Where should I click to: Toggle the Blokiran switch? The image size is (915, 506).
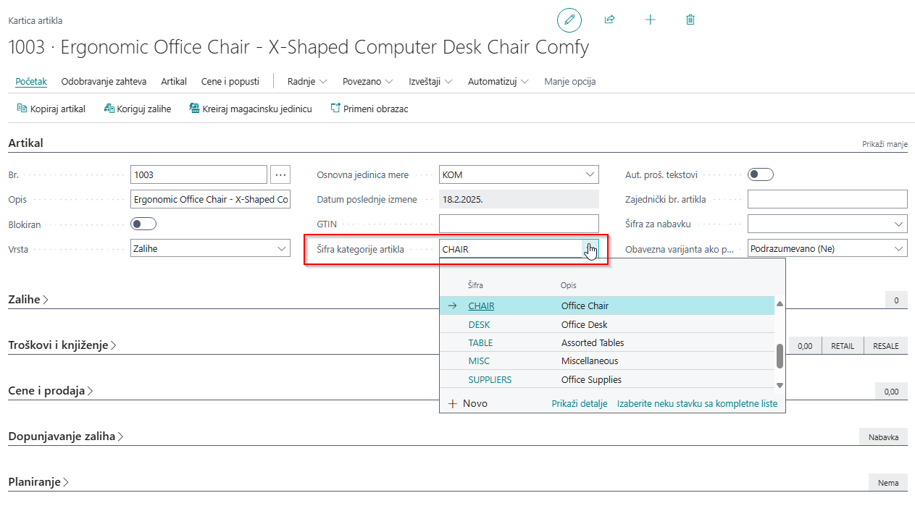pos(143,224)
